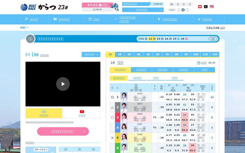Open the 8 link in boat 2 row

[212, 107]
